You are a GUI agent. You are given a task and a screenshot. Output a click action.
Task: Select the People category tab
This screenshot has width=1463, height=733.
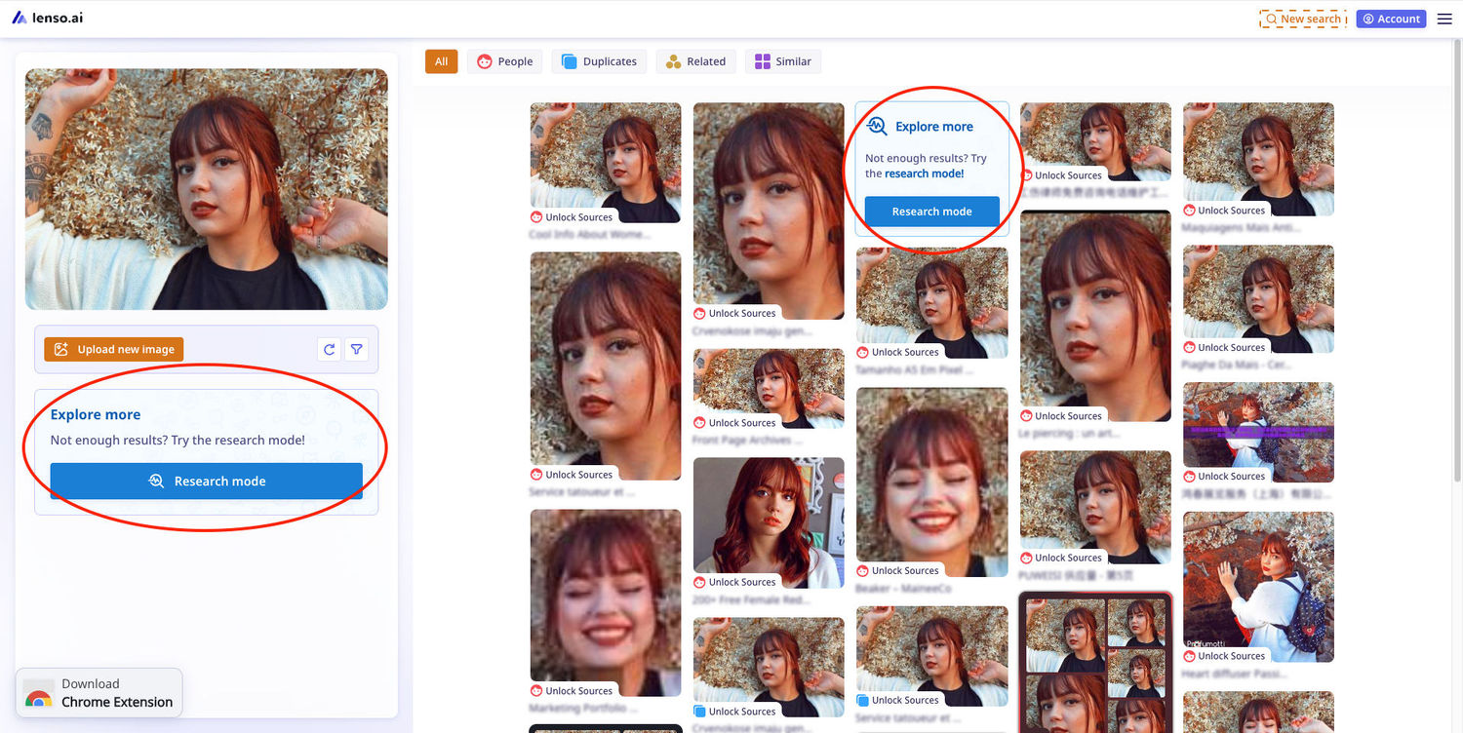(504, 61)
